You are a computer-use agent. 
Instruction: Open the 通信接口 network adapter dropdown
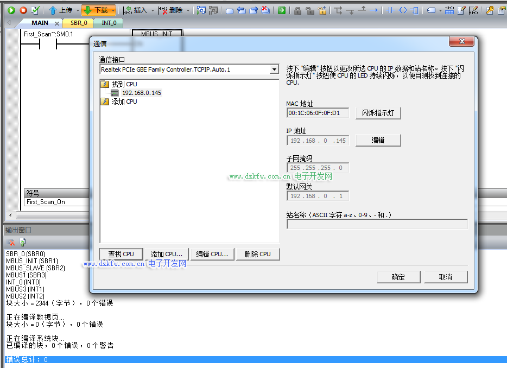click(274, 69)
